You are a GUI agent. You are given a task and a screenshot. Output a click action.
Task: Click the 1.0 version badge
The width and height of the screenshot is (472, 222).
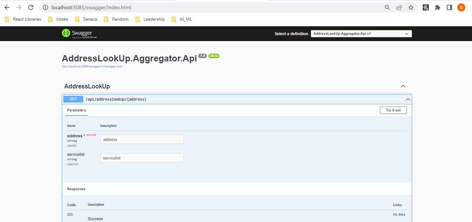202,56
